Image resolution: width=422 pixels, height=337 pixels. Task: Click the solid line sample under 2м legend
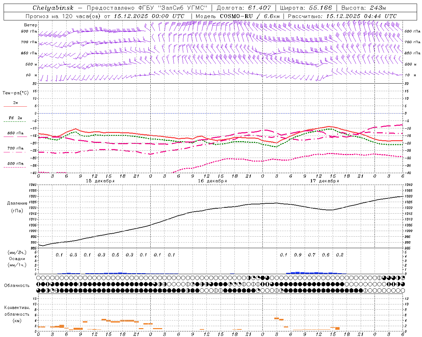(15, 106)
